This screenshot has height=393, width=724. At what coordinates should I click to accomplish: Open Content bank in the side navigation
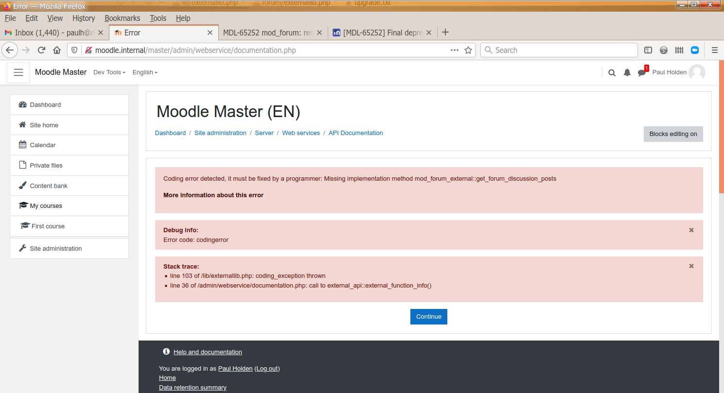pyautogui.click(x=69, y=186)
